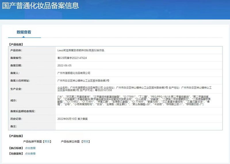
Task: Open 预览 for 产品包装立体图
Action: pyautogui.click(x=86, y=142)
